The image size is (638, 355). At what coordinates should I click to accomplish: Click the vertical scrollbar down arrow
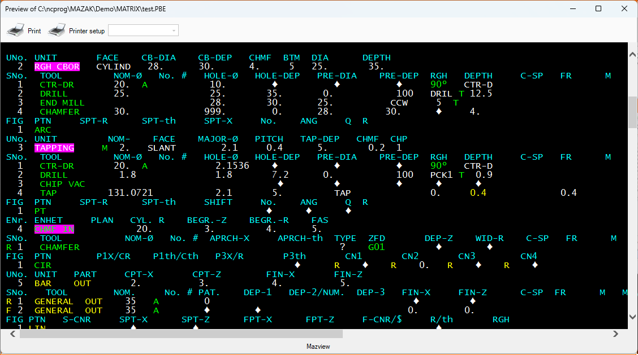tap(633, 317)
